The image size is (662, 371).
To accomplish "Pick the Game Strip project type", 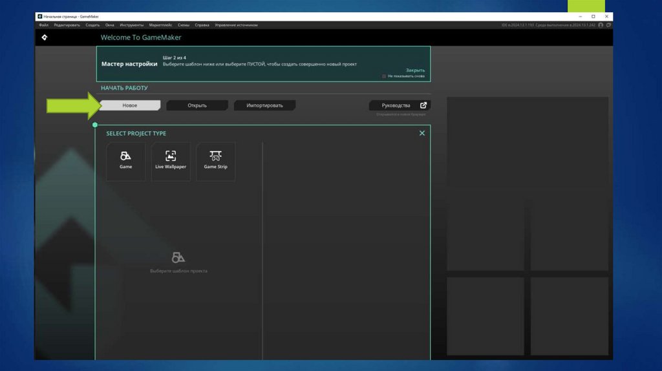I will point(216,162).
